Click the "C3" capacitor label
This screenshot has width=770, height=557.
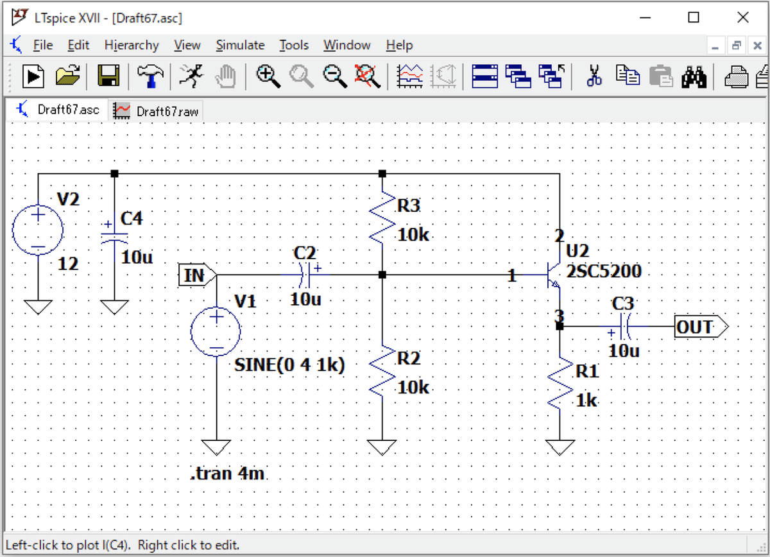pyautogui.click(x=623, y=304)
